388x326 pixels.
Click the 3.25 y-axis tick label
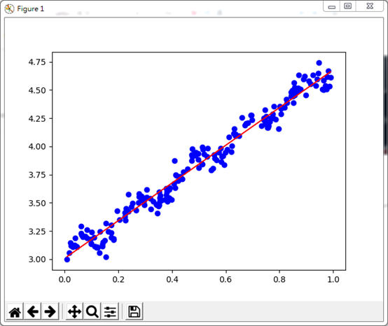(37, 232)
